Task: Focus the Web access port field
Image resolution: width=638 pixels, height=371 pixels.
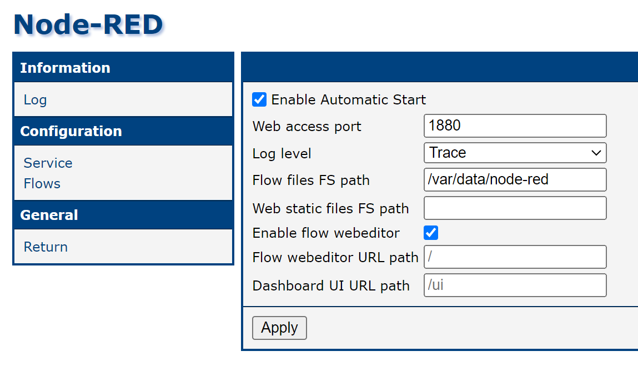Action: tap(515, 126)
